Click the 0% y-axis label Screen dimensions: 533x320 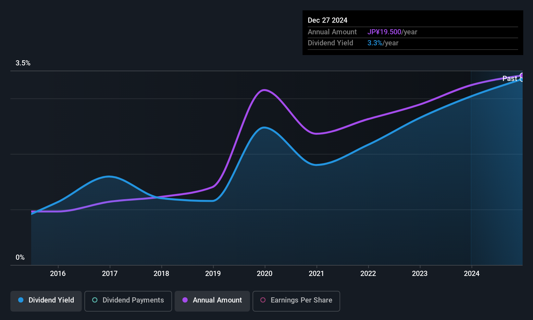(20, 257)
